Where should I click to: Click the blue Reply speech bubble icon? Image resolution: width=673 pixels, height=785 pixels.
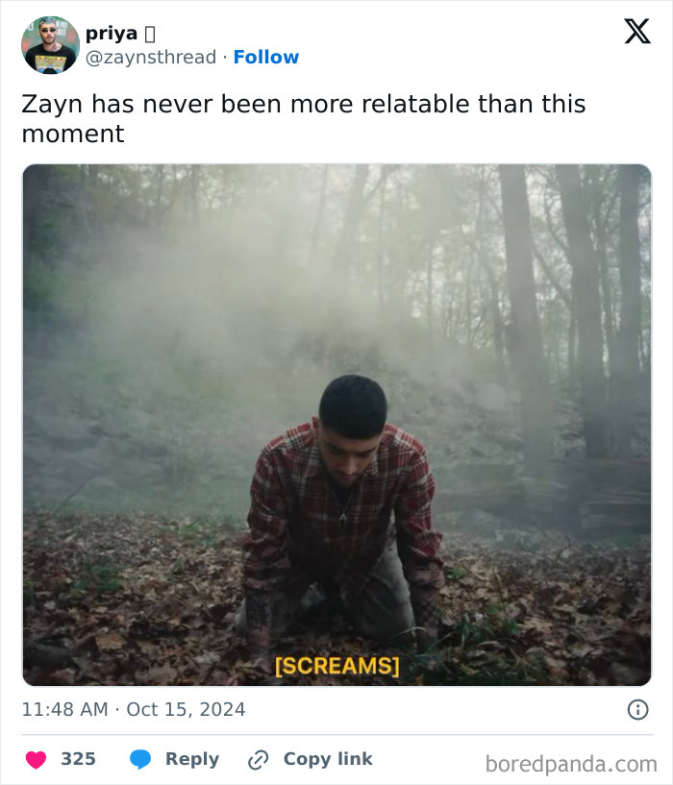(137, 758)
